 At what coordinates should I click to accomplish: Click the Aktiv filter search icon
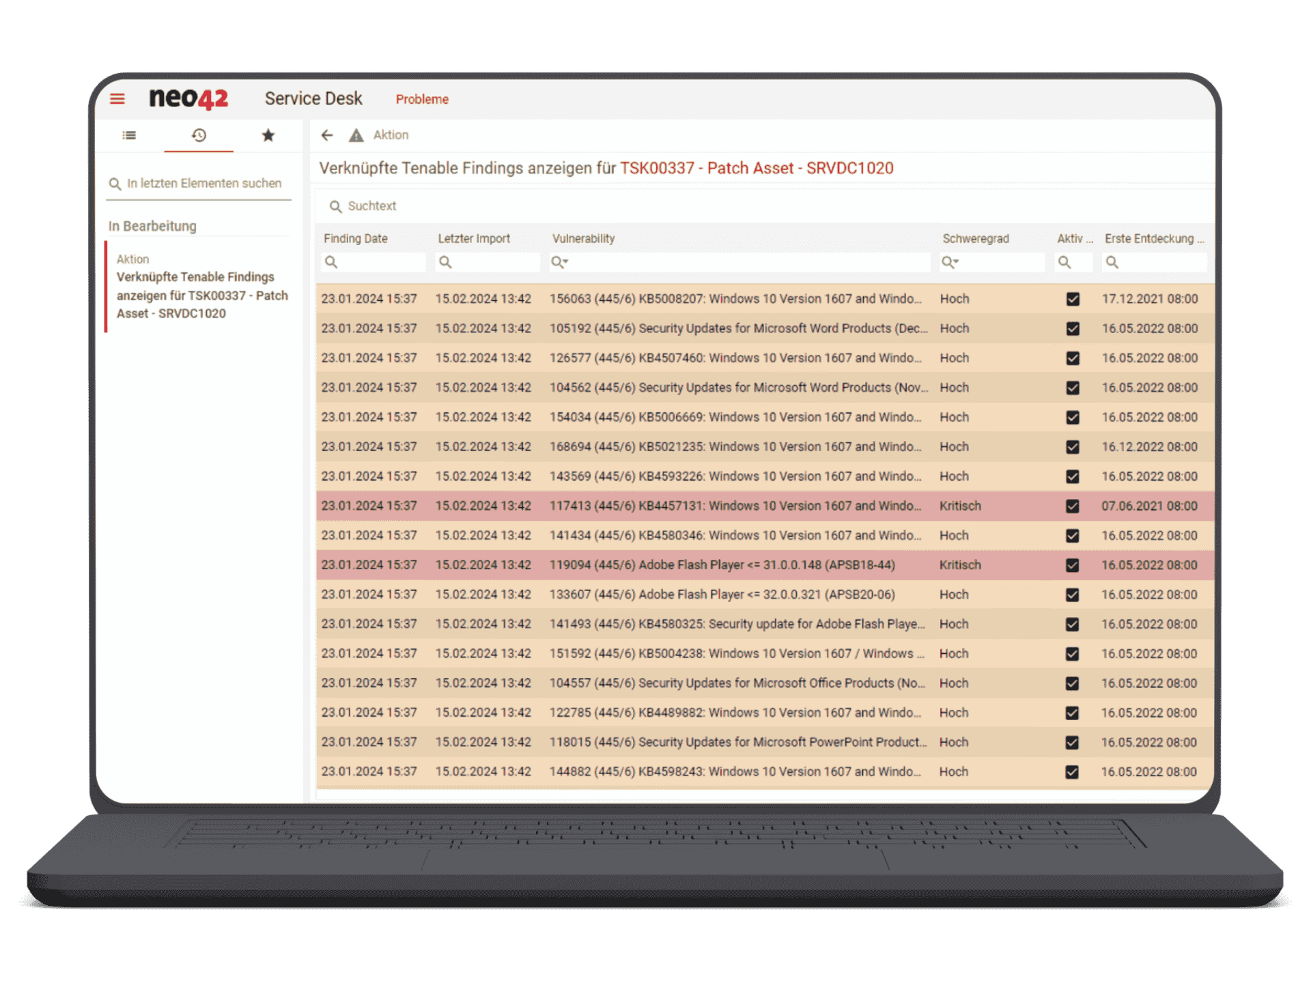click(1064, 262)
